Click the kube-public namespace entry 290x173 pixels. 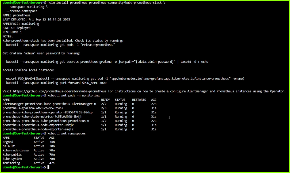point(12,155)
